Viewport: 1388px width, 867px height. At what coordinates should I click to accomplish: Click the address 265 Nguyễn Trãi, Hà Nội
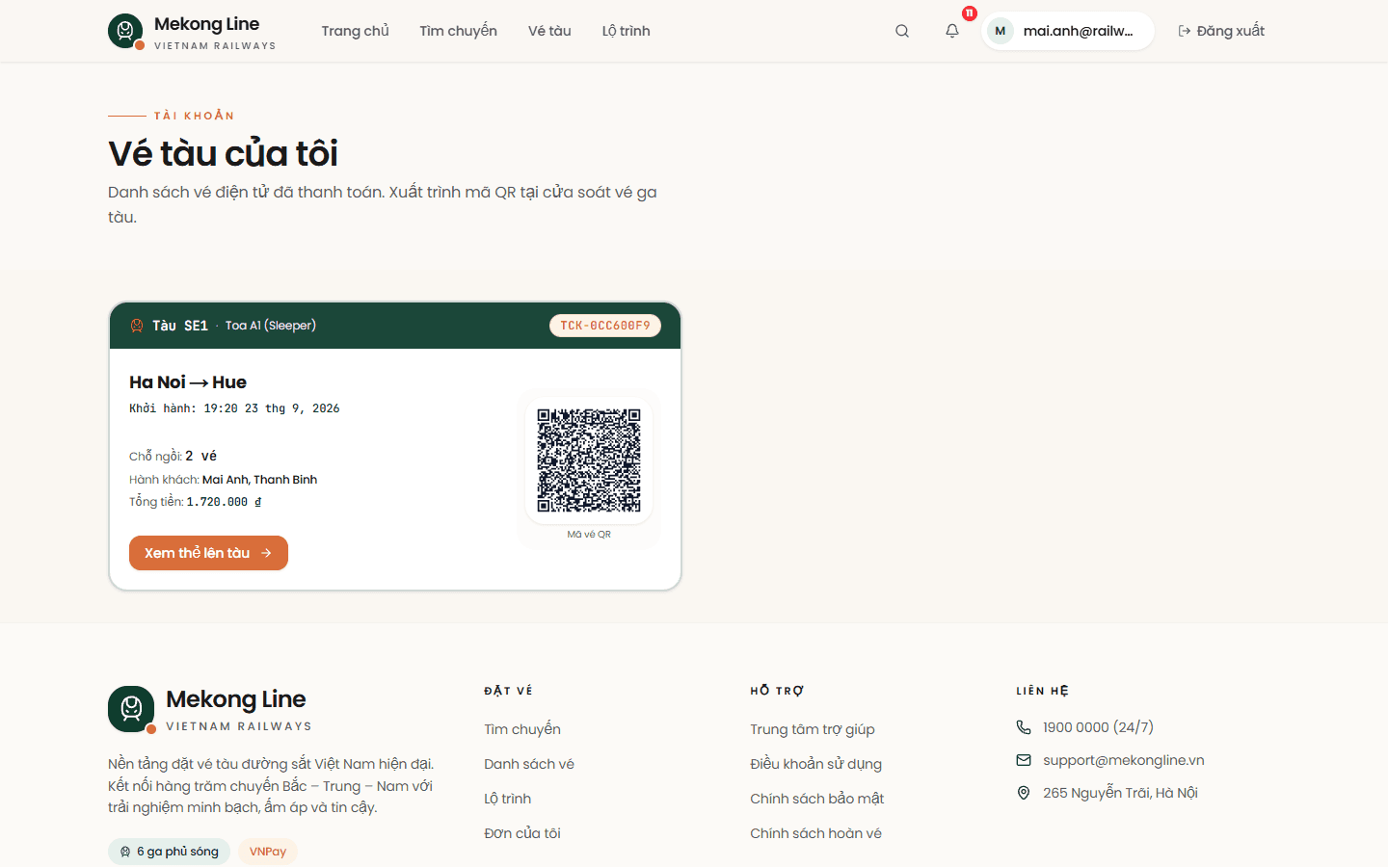1121,793
